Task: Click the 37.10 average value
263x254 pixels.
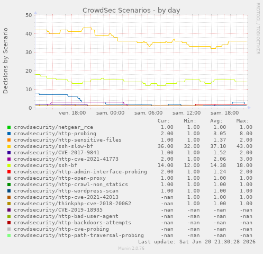Action: (x=218, y=146)
